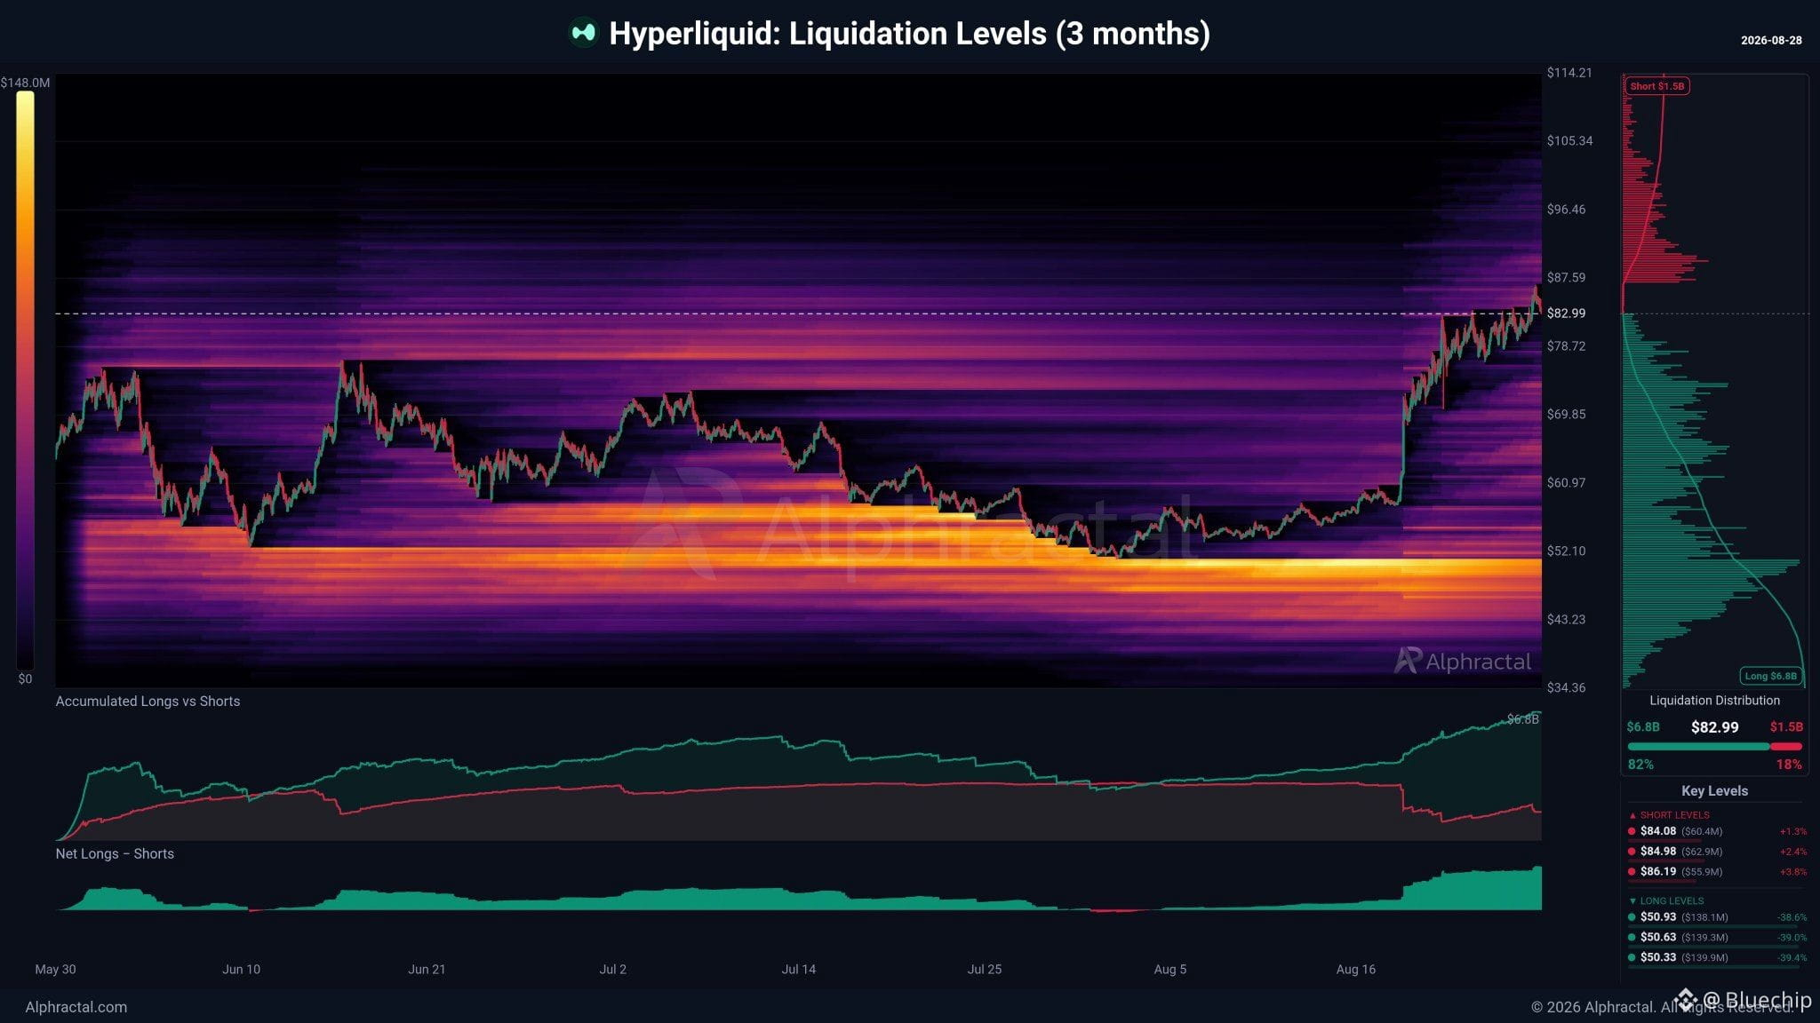Select the $50.63 long level price
Screen dimensions: 1820x1023
(1658, 938)
